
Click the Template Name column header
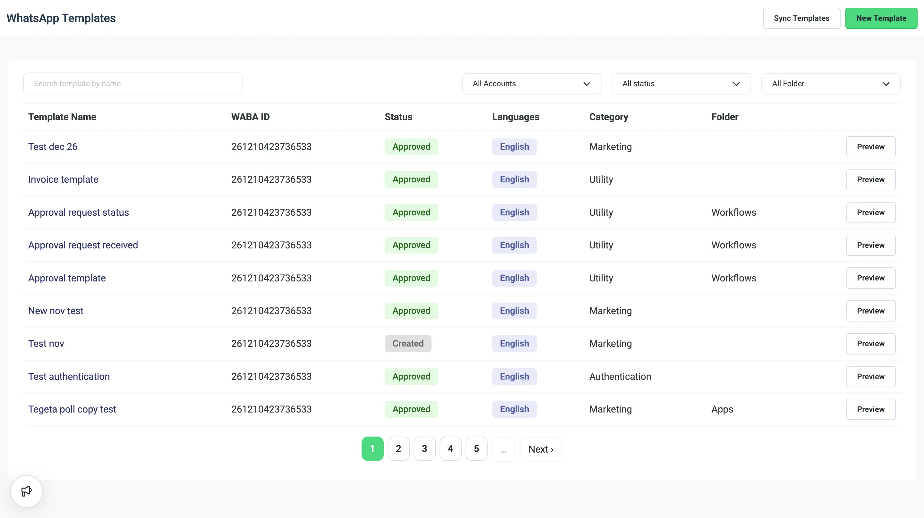click(x=62, y=117)
